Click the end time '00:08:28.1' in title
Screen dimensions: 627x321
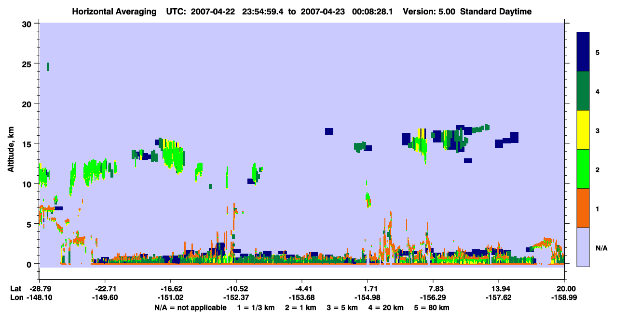(372, 12)
